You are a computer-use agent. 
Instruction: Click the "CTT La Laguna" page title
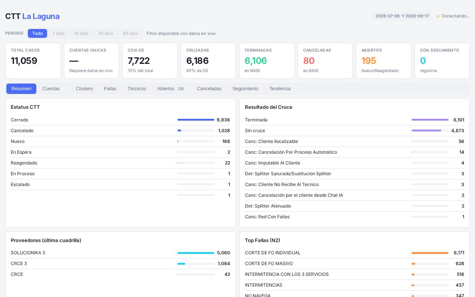[32, 16]
